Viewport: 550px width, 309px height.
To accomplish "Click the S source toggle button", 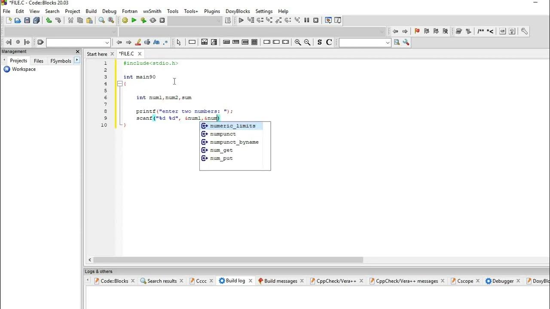I will 319,42.
